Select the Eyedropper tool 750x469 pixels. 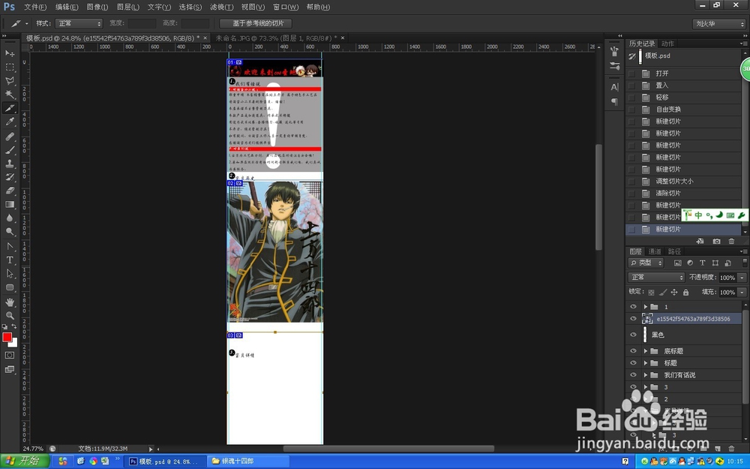[x=10, y=122]
